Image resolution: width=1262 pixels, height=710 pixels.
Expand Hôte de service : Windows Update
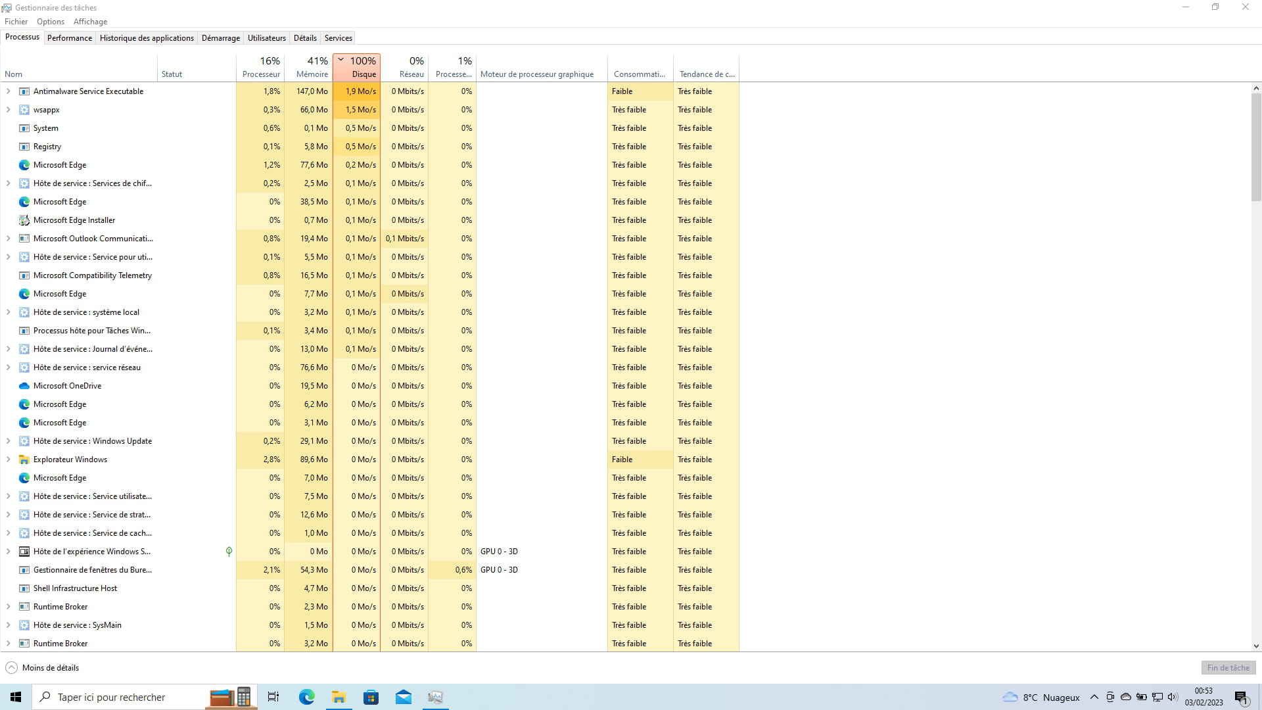tap(8, 441)
